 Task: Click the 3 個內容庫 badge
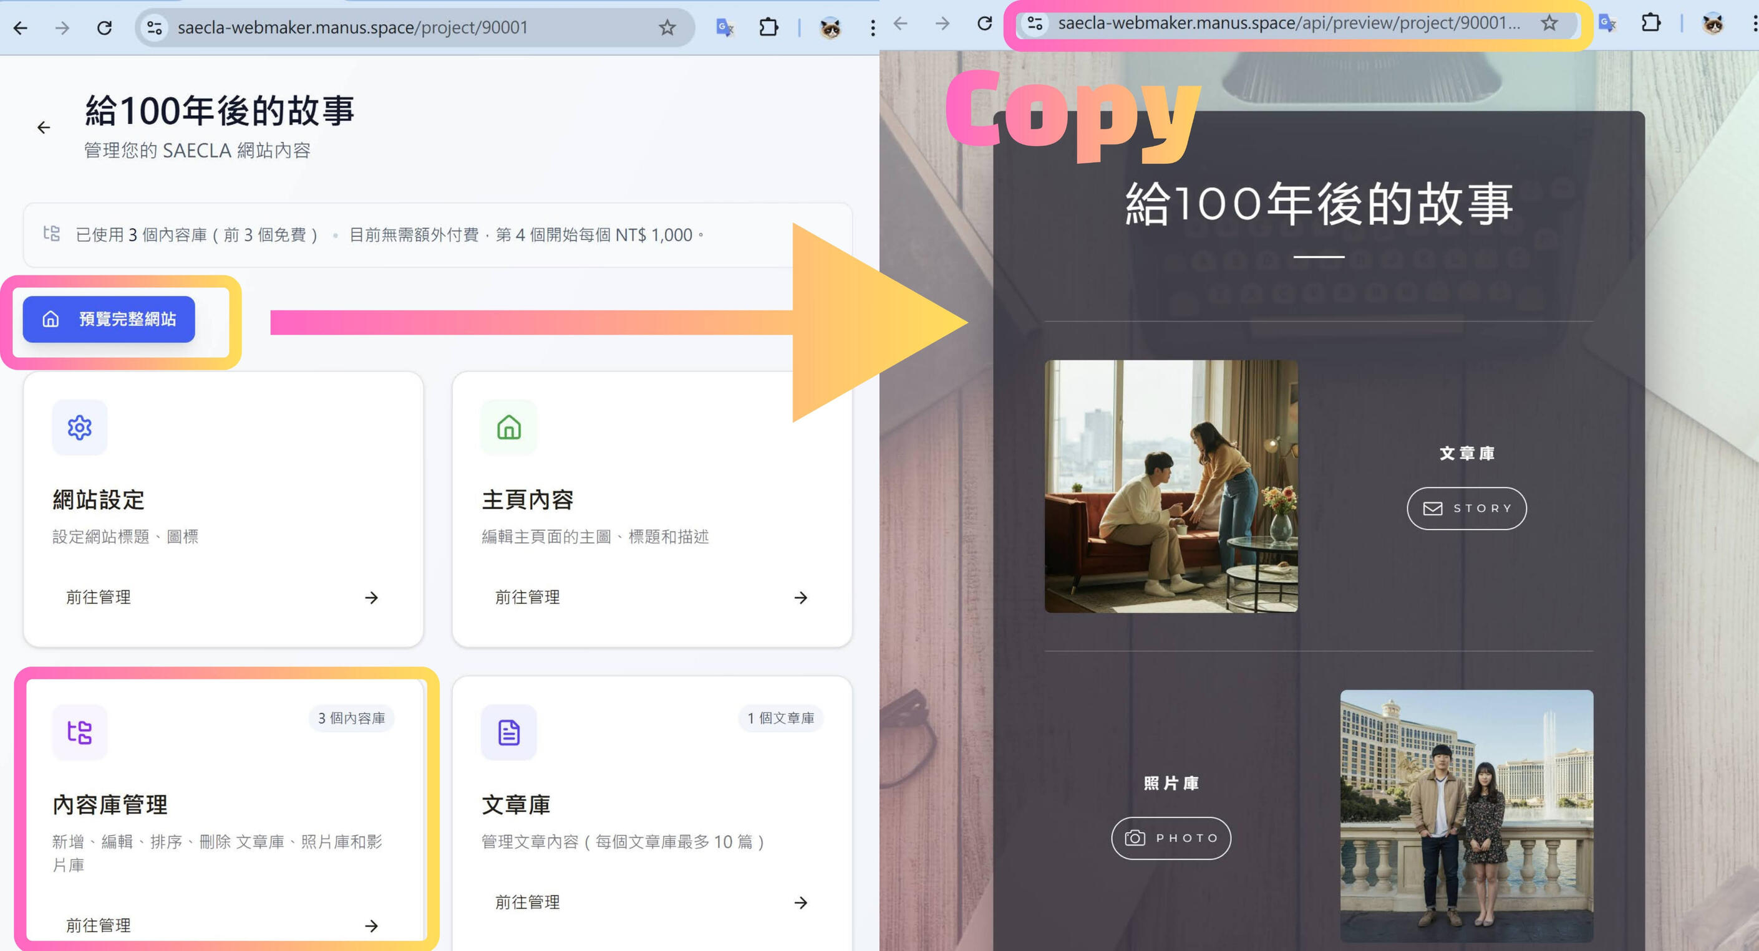click(x=351, y=719)
